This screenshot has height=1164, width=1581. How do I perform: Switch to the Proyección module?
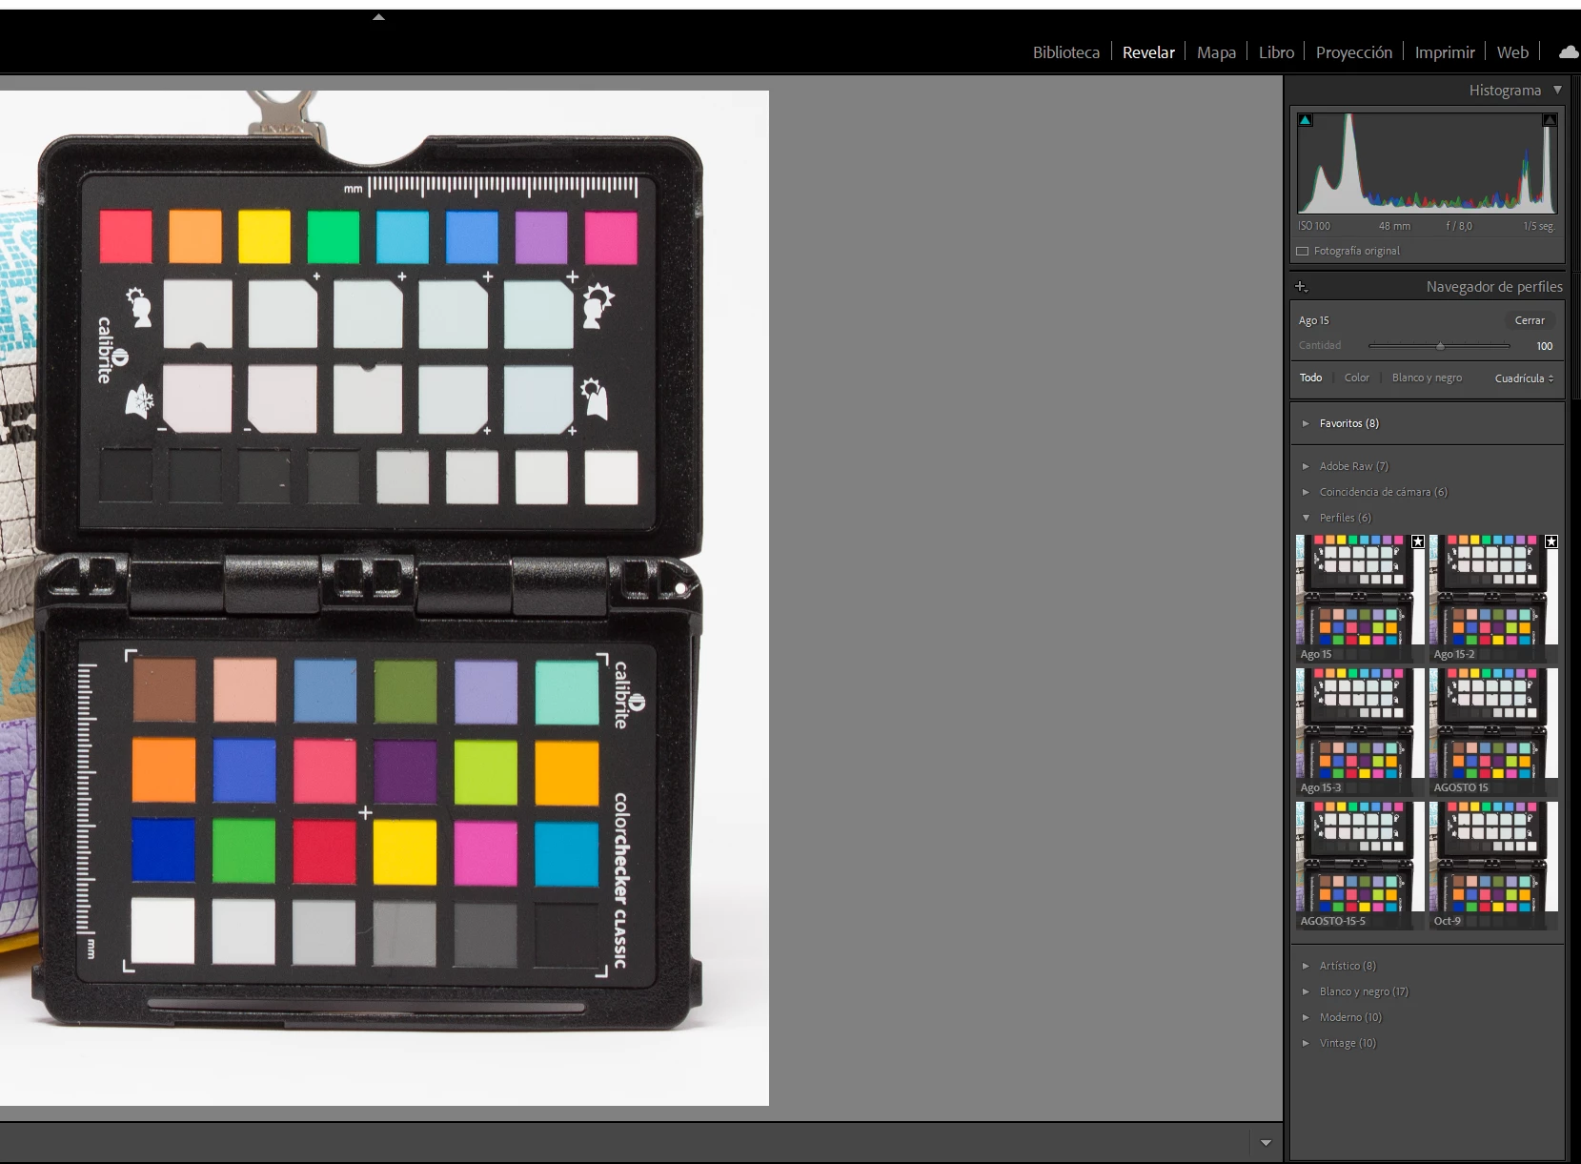point(1353,52)
